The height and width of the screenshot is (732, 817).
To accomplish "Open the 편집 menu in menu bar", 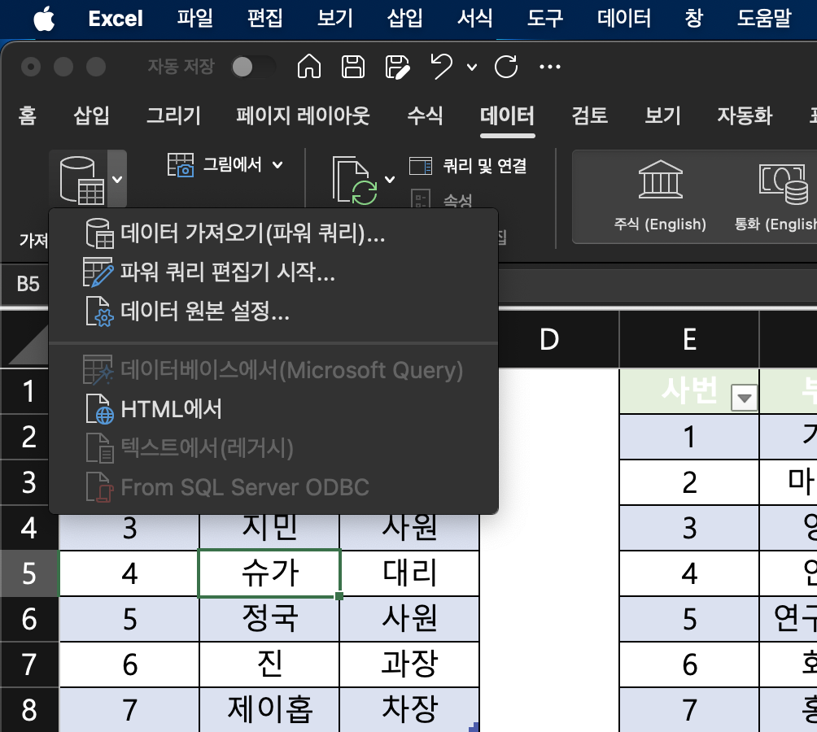I will 264,19.
